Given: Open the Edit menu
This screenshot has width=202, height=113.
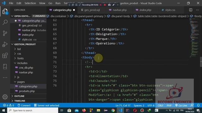Looking at the screenshot, I should coord(19,3).
